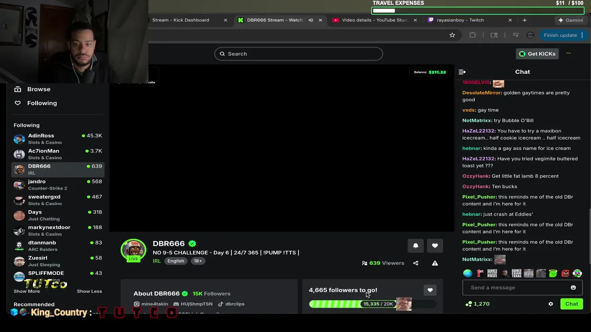Report stream with warning triangle icon

tap(435, 263)
